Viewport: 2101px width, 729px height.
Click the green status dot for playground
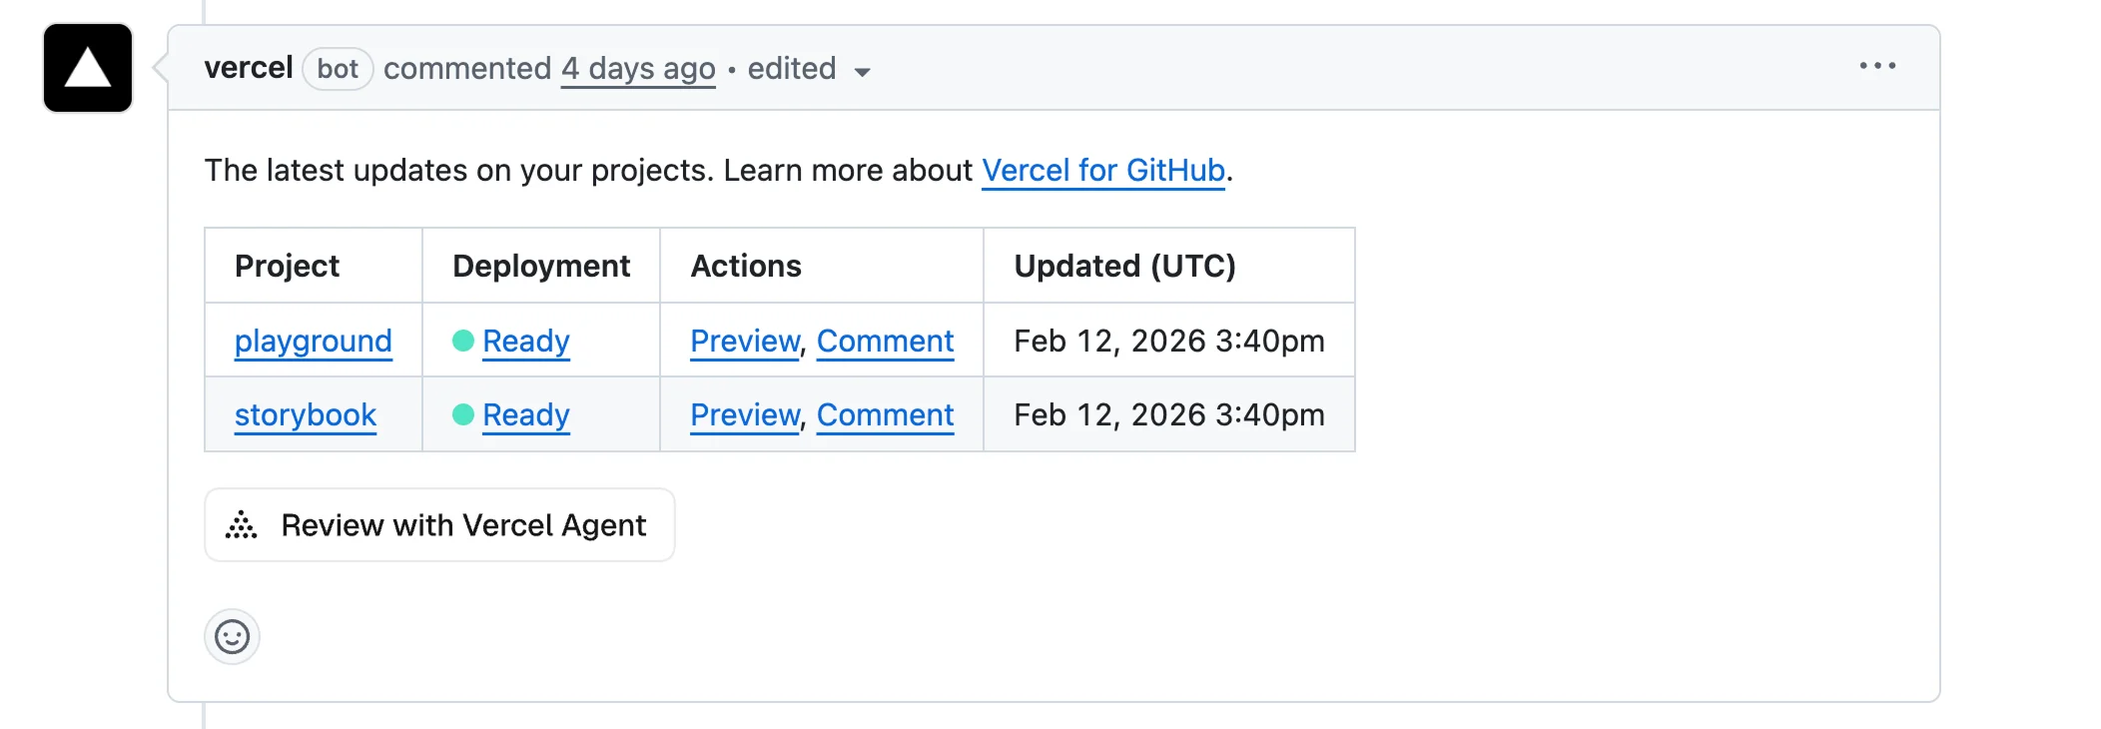tap(462, 341)
